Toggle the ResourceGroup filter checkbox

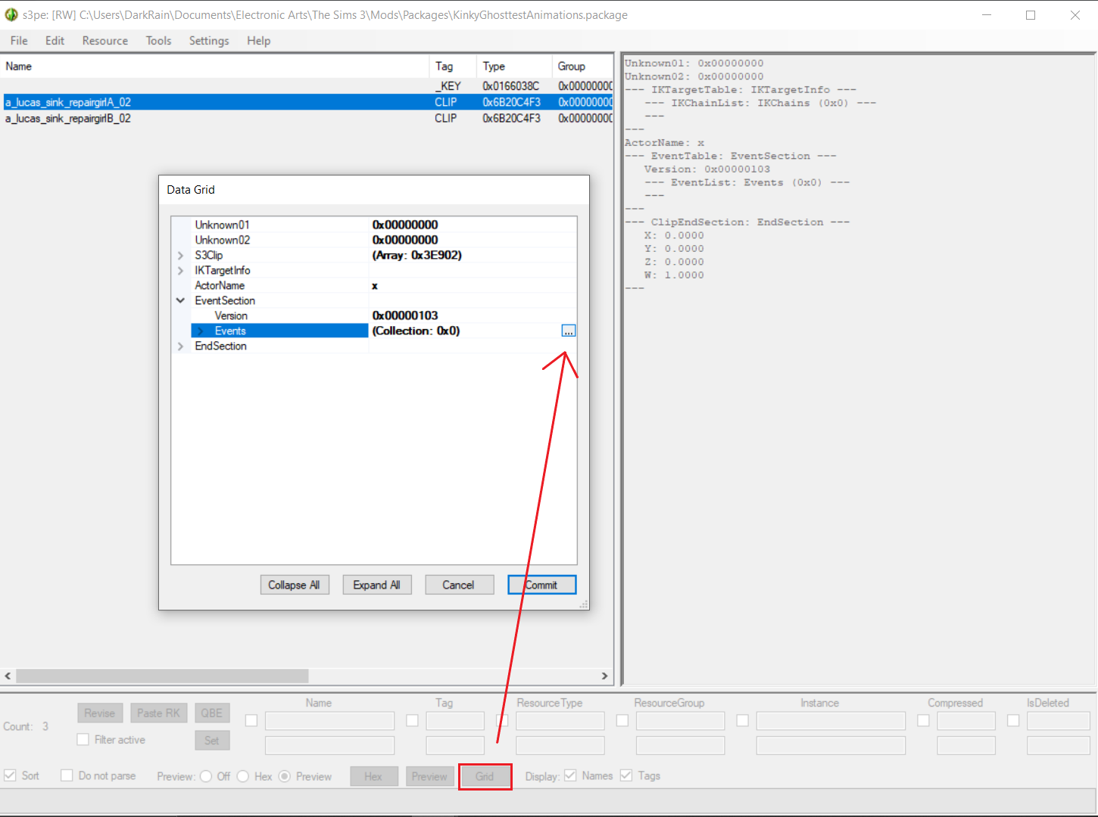tap(622, 720)
